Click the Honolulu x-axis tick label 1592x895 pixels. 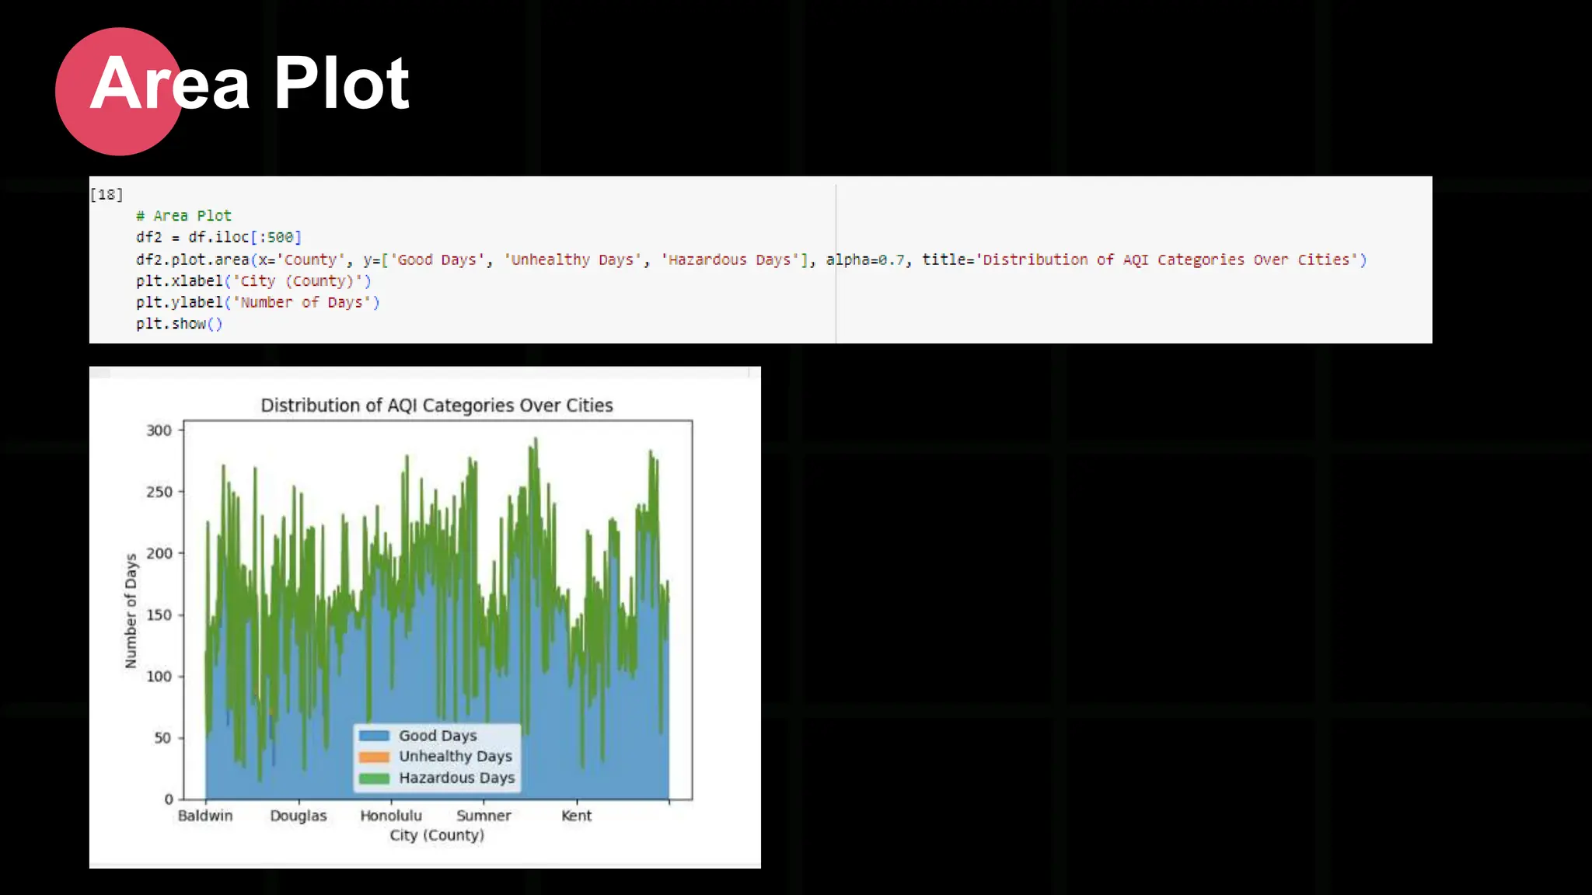pos(391,816)
